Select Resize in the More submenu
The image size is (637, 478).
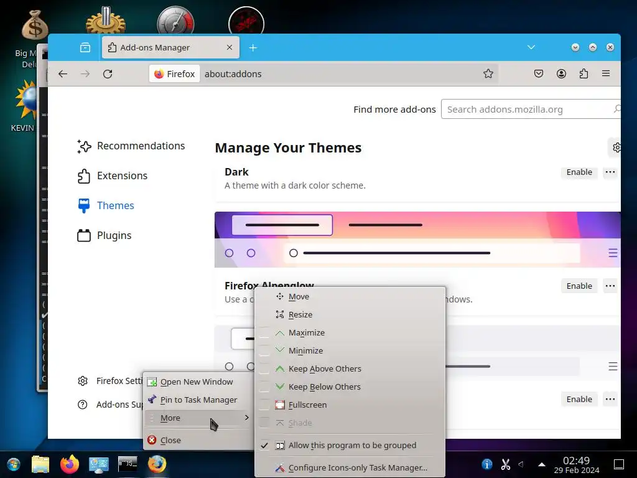tap(350, 314)
